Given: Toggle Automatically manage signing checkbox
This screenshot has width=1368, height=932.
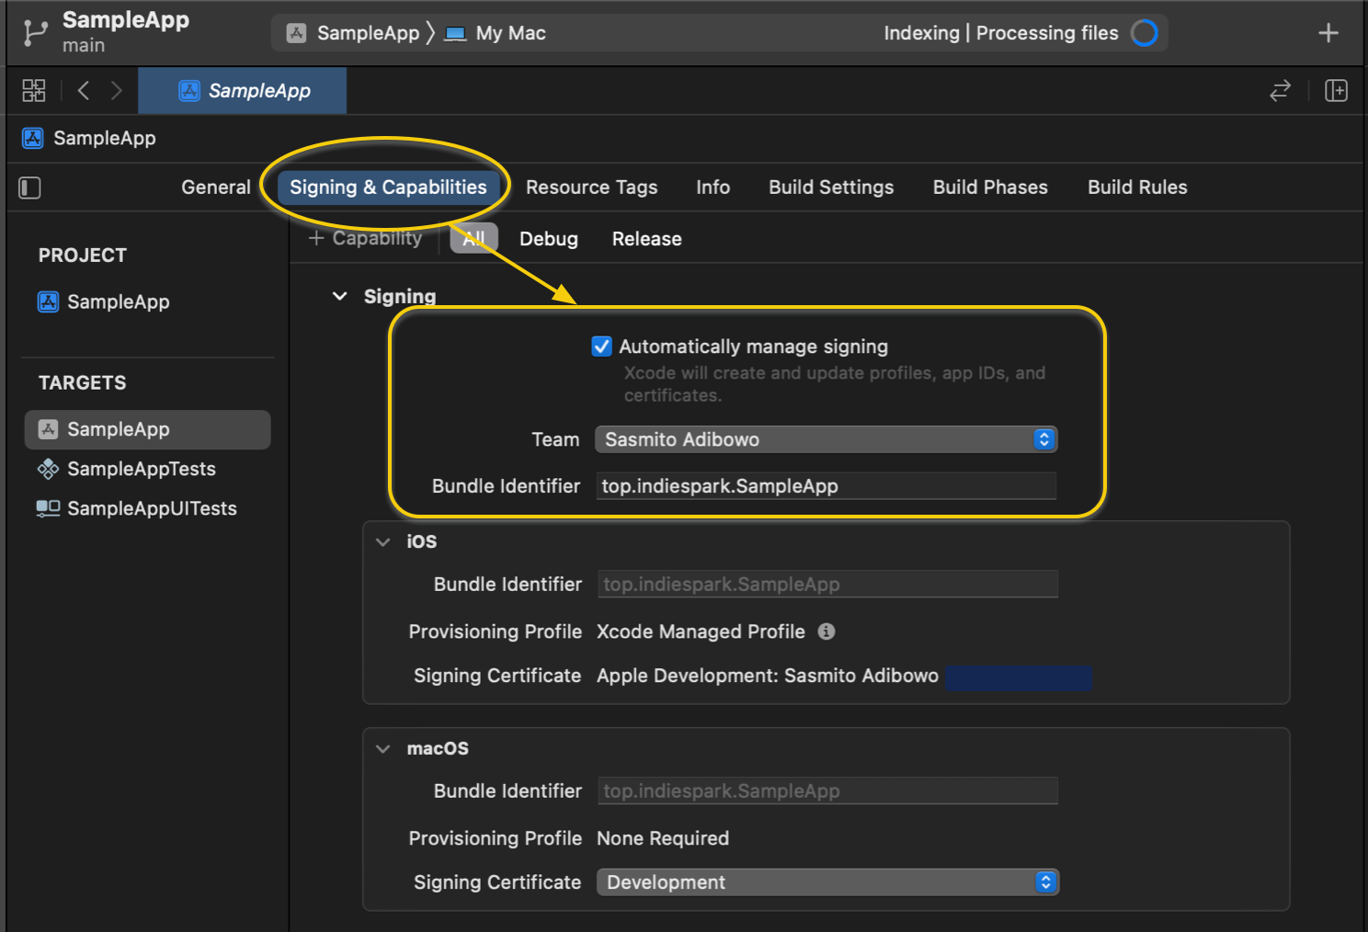Looking at the screenshot, I should point(602,347).
